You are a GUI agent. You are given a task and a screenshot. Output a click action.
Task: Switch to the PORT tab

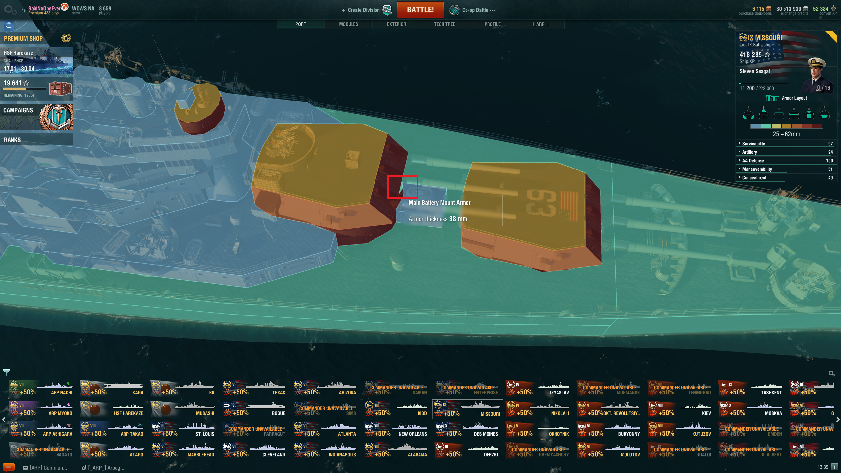301,24
